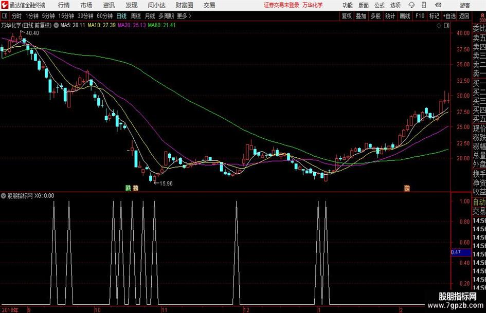Click the month 11 marker on time axis

164,310
